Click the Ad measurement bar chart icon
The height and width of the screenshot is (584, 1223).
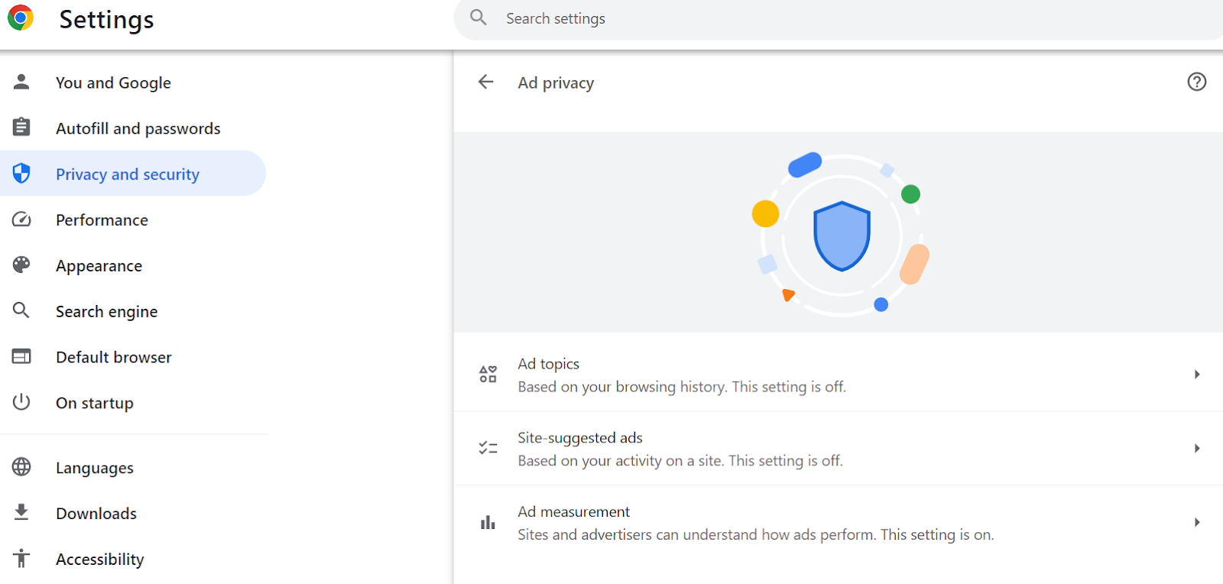coord(488,522)
